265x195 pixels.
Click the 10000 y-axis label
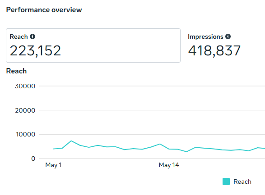25,134
